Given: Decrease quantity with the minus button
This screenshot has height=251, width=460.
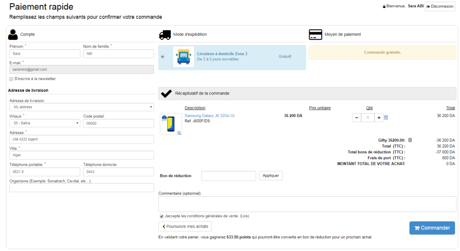Looking at the screenshot, I should point(356,118).
